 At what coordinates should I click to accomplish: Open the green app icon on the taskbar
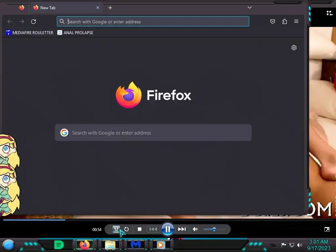tap(59, 245)
